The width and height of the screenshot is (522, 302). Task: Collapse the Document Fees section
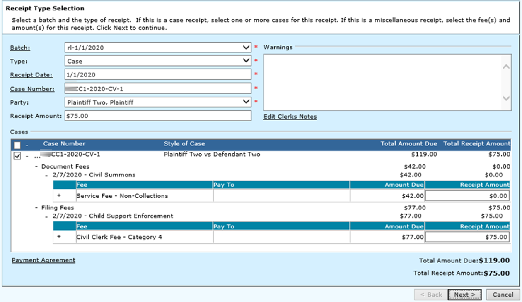tap(37, 166)
